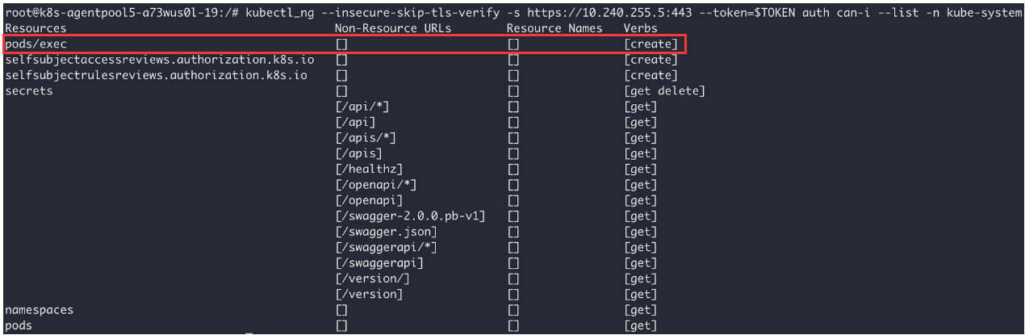
Task: Click the selfsubjectaccessreviews.authorization.k8s.io resource
Action: click(x=160, y=60)
